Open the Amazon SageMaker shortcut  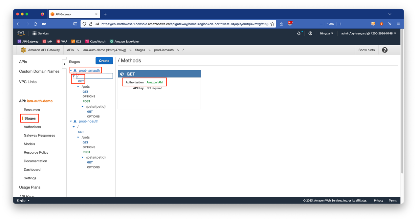tap(124, 42)
